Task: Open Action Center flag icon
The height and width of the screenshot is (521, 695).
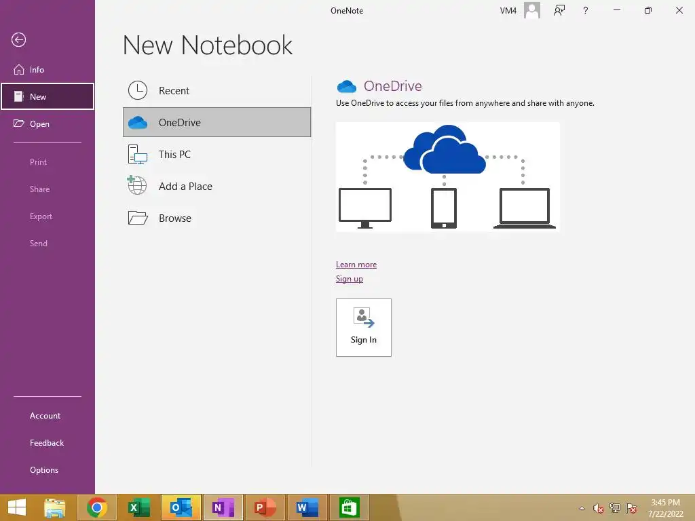Action: 631,508
